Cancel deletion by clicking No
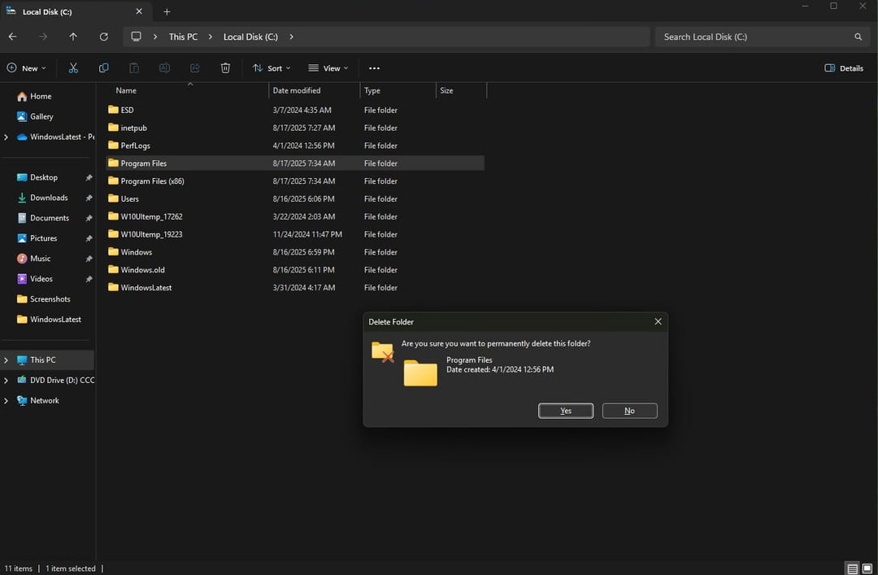 (x=629, y=411)
